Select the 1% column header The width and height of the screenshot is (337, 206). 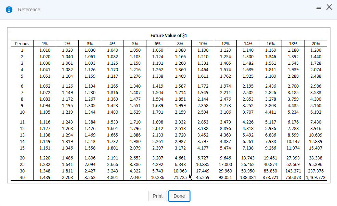(44, 43)
